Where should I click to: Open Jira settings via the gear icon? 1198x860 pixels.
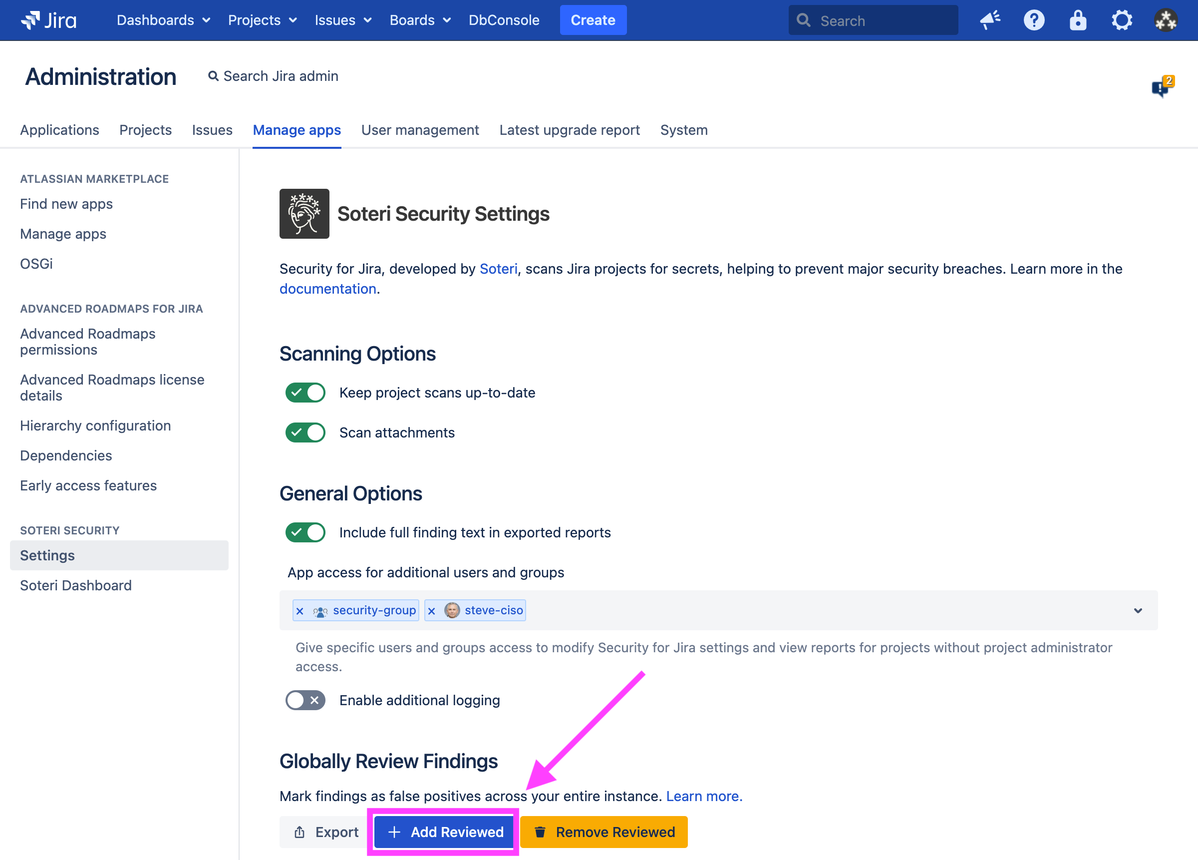pyautogui.click(x=1122, y=20)
